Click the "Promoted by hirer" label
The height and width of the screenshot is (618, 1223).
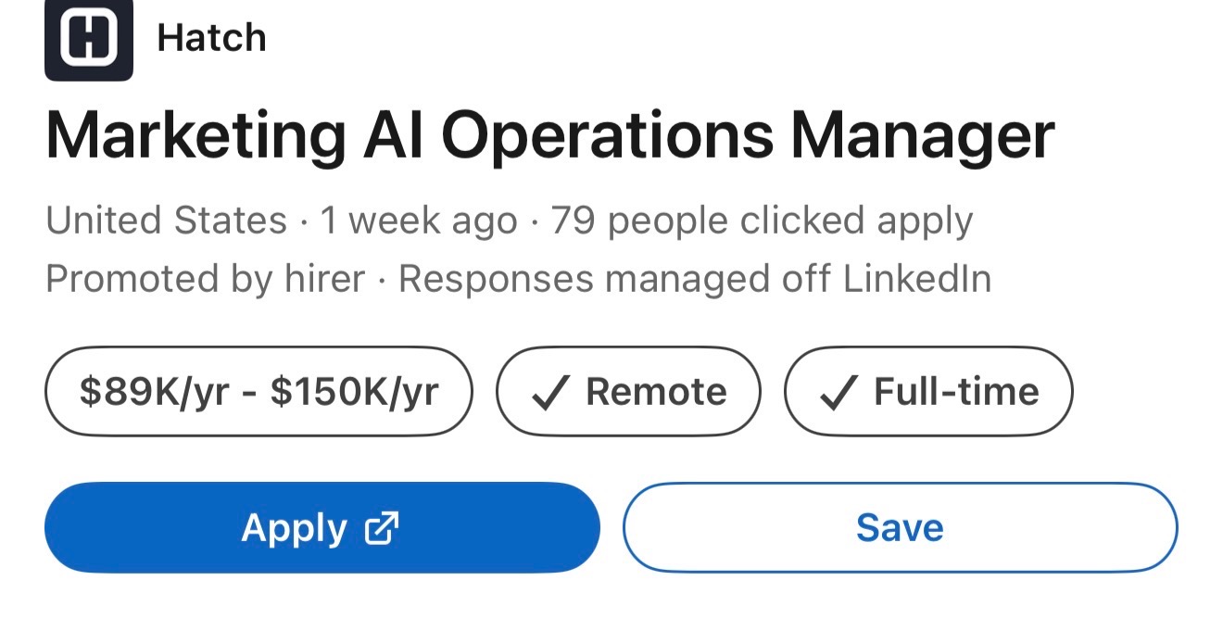[x=205, y=279]
